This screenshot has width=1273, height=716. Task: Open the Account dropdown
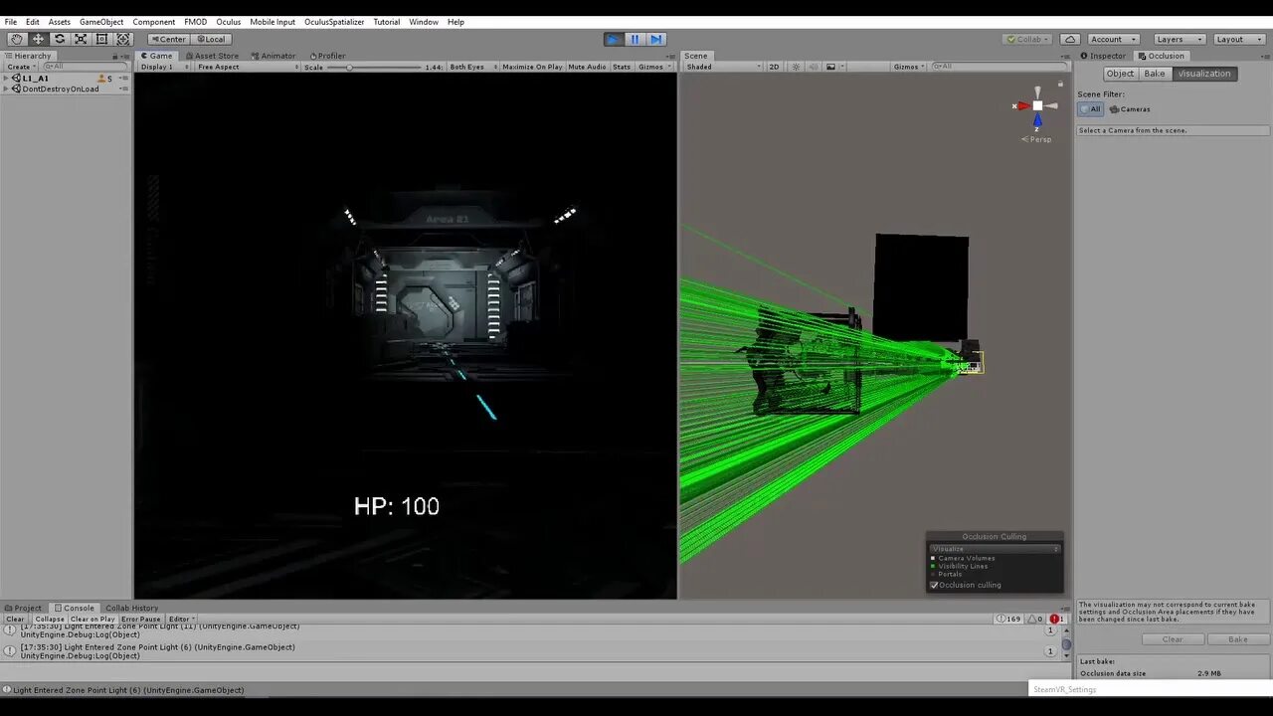tap(1112, 39)
